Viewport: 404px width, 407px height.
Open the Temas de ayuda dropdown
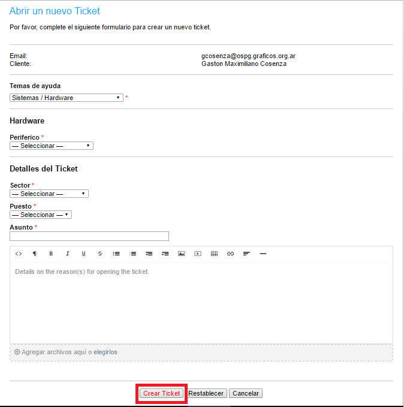click(x=67, y=98)
